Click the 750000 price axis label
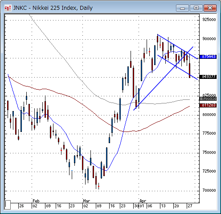Image resolution: width=221 pixels, height=214 pixels. pyautogui.click(x=209, y=152)
